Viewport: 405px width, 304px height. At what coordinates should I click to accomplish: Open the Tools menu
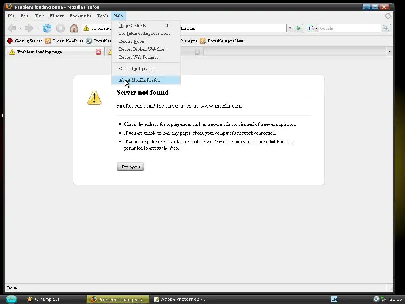[x=102, y=16]
